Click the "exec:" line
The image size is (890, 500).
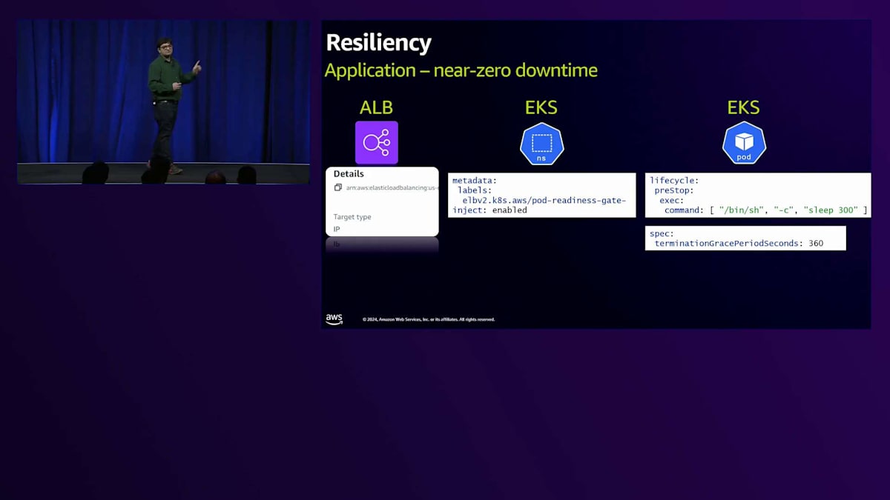pyautogui.click(x=673, y=201)
